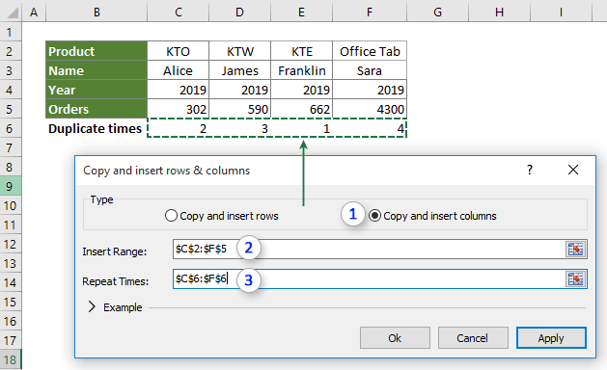Select the Alice cell
607x370 pixels.
(179, 70)
